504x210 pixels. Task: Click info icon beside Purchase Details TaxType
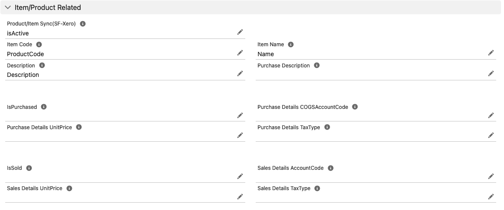[327, 127]
